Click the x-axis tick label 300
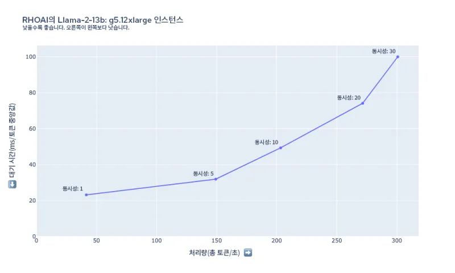This screenshot has width=455, height=273. click(397, 241)
